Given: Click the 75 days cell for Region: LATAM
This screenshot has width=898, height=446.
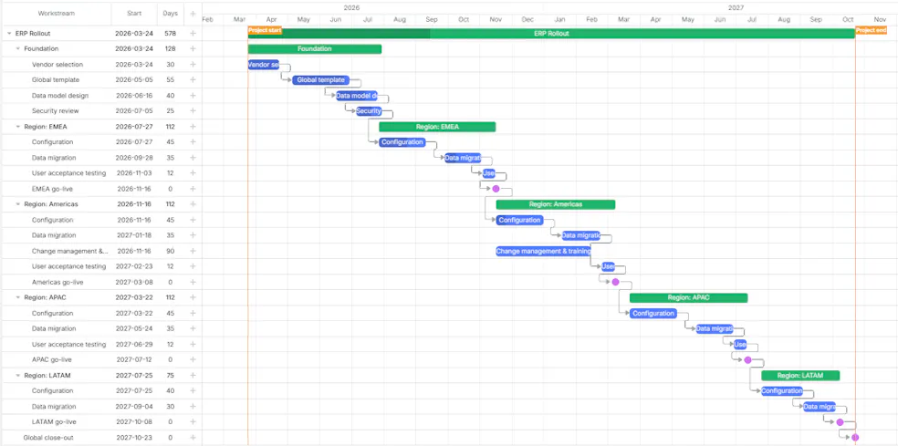Looking at the screenshot, I should point(170,376).
